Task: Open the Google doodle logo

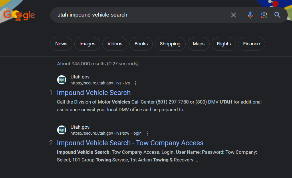Action: [19, 15]
